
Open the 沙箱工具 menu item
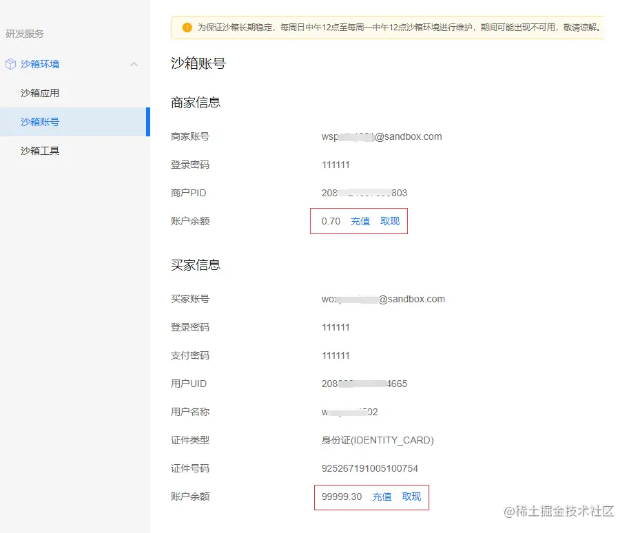[40, 151]
